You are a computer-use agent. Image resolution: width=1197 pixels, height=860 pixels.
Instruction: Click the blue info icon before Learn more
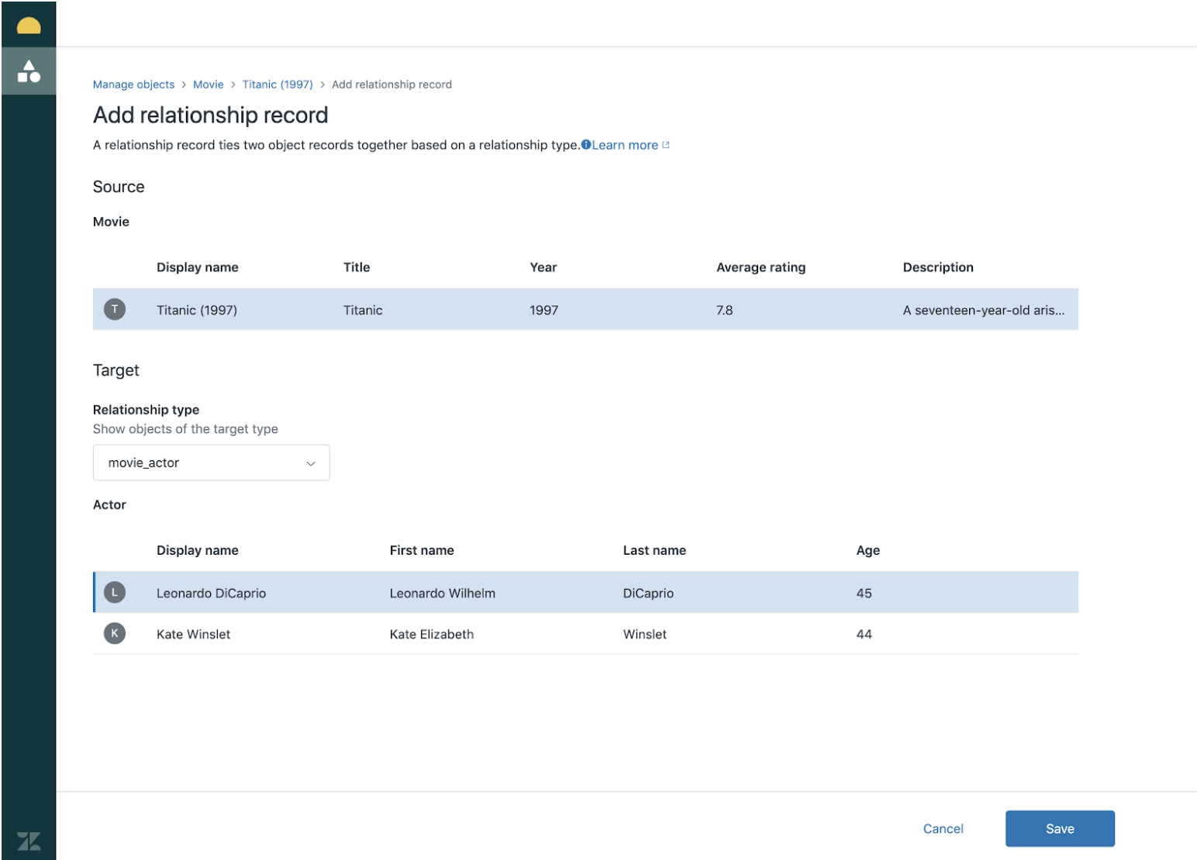[x=586, y=145]
